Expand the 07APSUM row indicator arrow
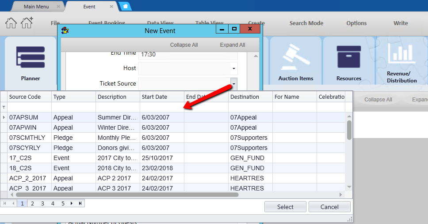The width and height of the screenshot is (428, 224). pos(4,117)
